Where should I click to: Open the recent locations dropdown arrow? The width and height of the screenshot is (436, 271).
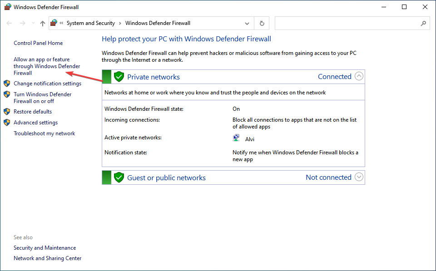point(33,23)
